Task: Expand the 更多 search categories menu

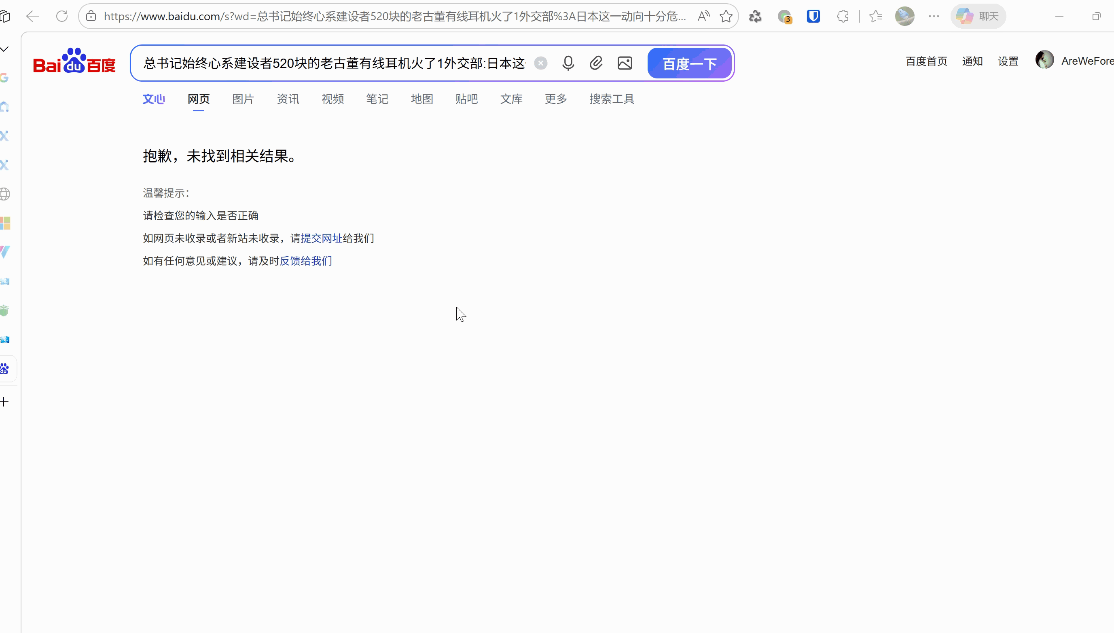Action: [x=555, y=99]
